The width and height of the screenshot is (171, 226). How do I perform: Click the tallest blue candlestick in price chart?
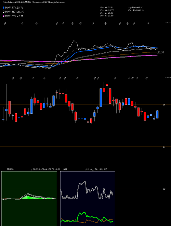coord(101,98)
